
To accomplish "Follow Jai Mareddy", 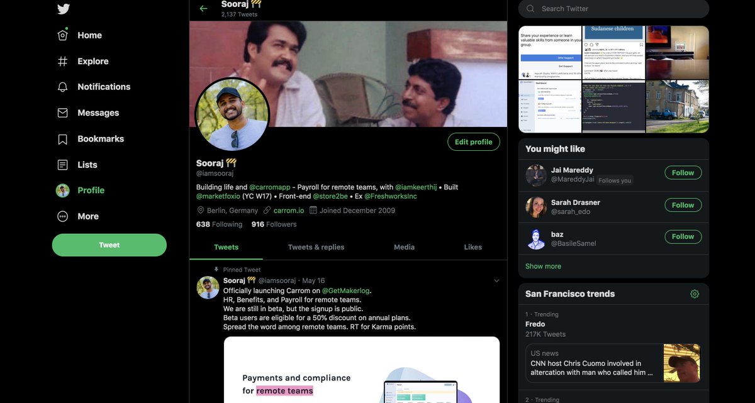I will [683, 173].
